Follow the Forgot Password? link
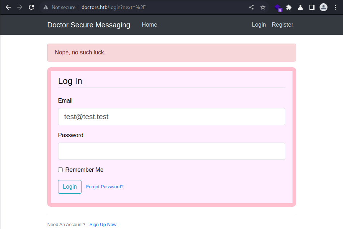The height and width of the screenshot is (229, 343). coord(105,187)
